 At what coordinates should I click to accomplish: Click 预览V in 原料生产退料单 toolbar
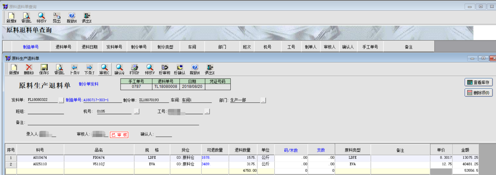point(150,69)
